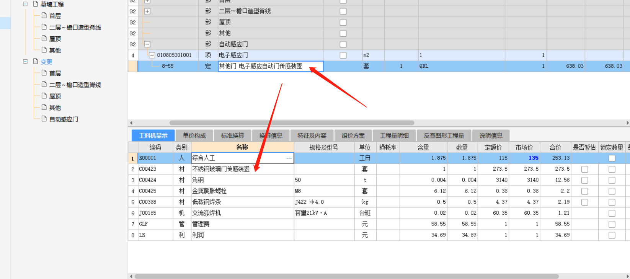Click document icon next to 幕墙工程
Image resolution: width=630 pixels, height=279 pixels.
point(36,4)
